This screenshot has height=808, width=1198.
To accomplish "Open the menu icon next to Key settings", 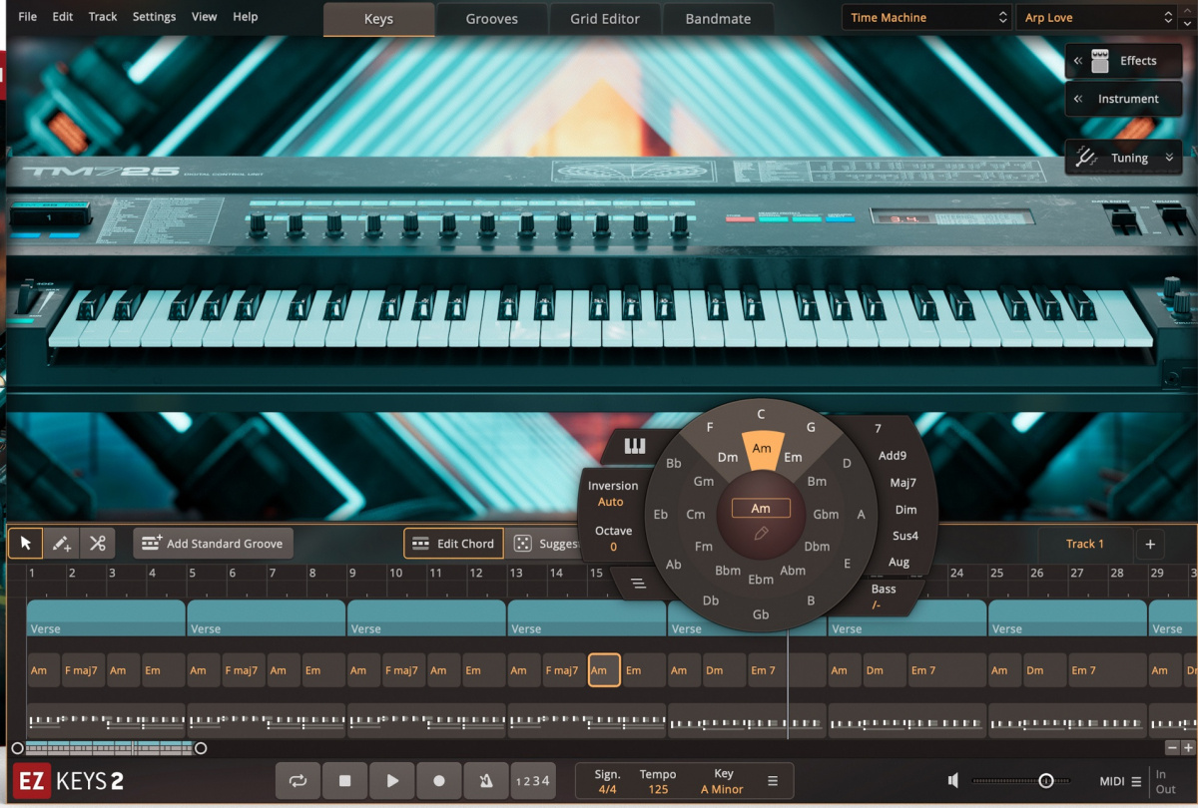I will click(x=772, y=781).
